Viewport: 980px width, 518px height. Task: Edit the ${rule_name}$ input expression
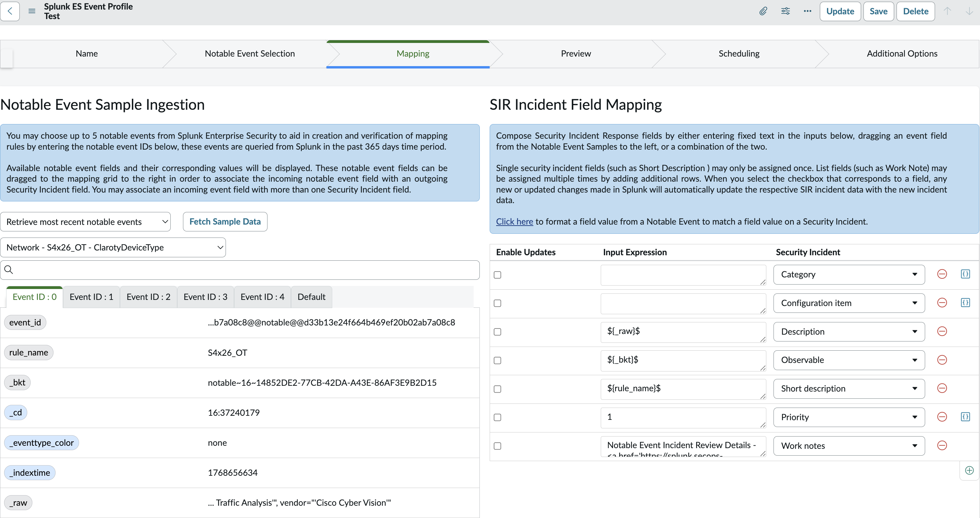(x=683, y=389)
